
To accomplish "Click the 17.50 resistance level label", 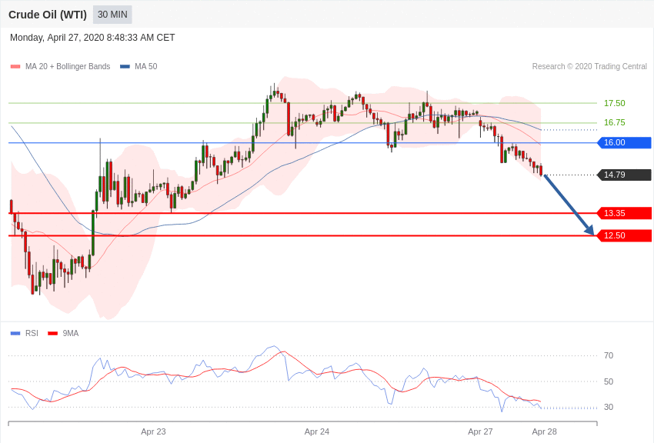I will point(615,103).
